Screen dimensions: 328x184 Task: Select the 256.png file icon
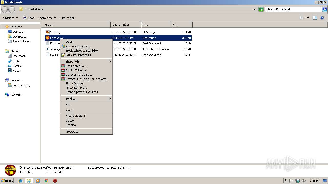click(x=48, y=32)
